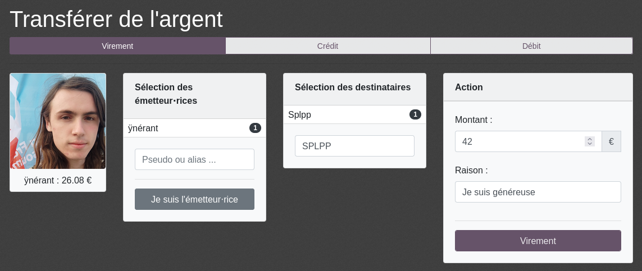642x271 pixels.
Task: Focus the SPLPP recipient search field
Action: click(x=354, y=146)
